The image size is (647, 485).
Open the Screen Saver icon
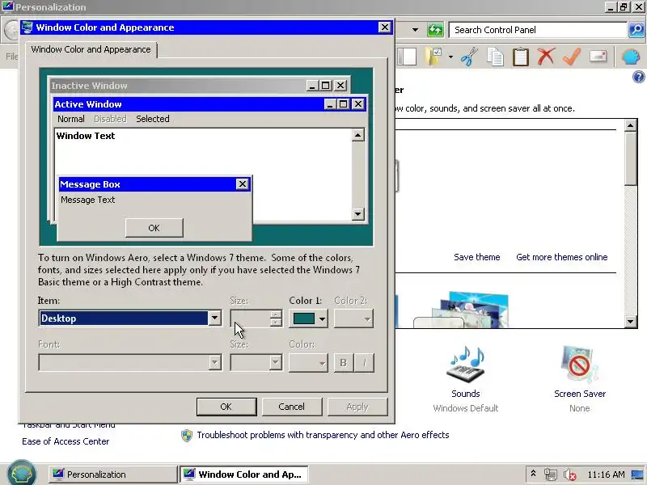(579, 364)
